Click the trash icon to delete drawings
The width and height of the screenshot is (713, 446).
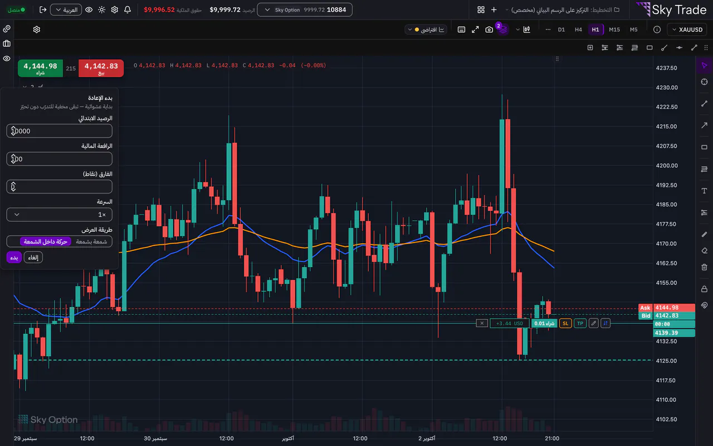[x=704, y=265]
